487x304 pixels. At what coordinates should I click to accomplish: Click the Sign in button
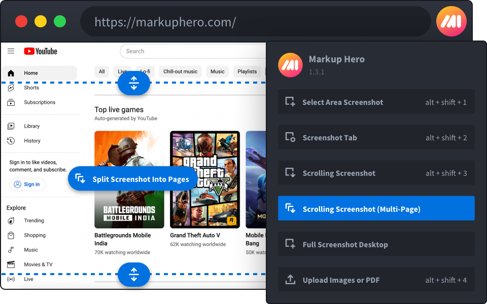27,184
